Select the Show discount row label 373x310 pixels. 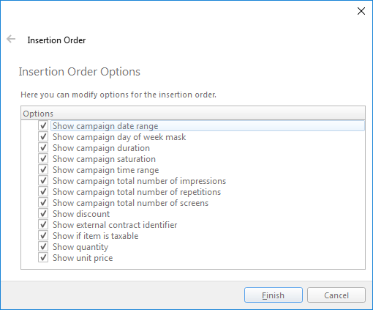tap(81, 214)
